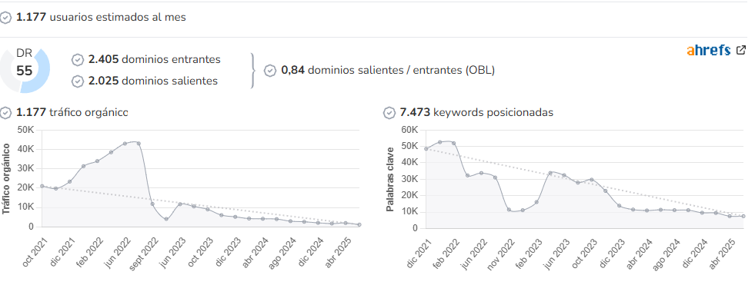Click the abr 2025 label on the traffic chart

[339, 251]
